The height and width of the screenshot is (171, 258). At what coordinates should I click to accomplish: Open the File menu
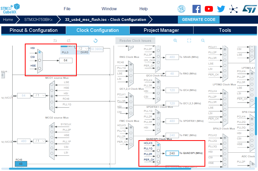(x=67, y=9)
